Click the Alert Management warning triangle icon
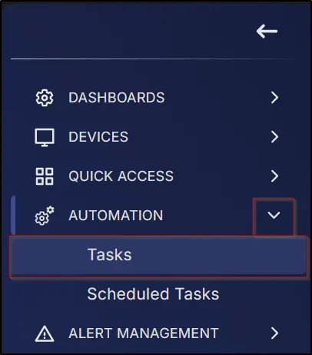 tap(45, 333)
